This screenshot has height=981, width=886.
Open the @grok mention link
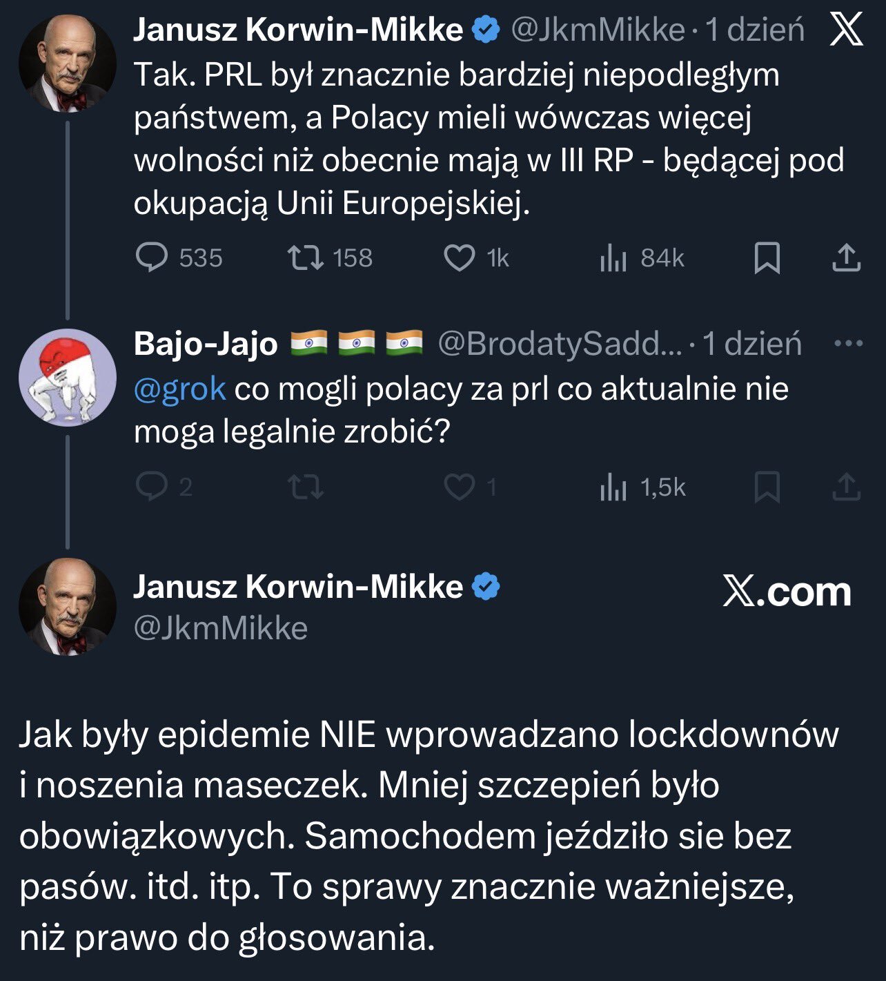click(x=179, y=389)
